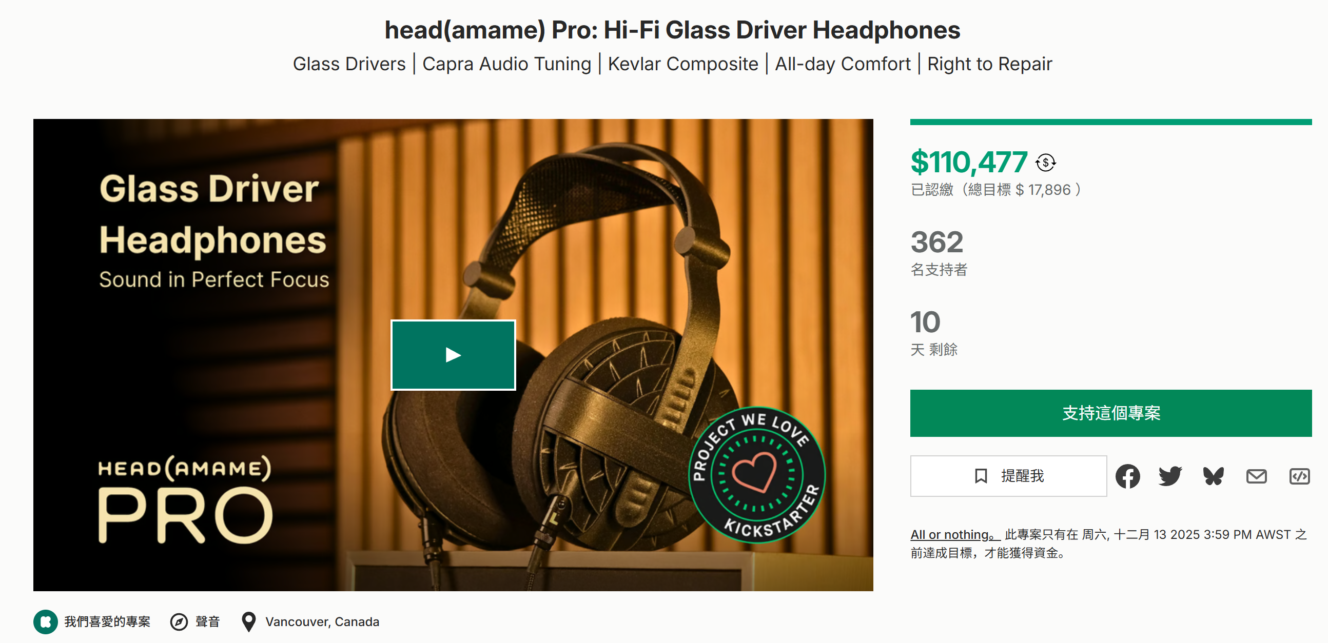This screenshot has width=1328, height=643.
Task: Click the 支持這個專案 button
Action: click(x=1110, y=413)
